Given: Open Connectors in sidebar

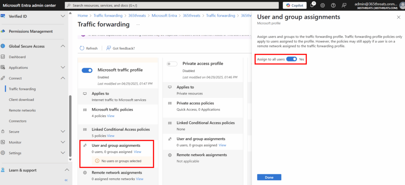Looking at the screenshot, I should click(x=17, y=121).
